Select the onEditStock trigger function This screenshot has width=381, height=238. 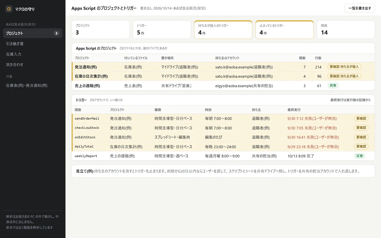(x=85, y=137)
